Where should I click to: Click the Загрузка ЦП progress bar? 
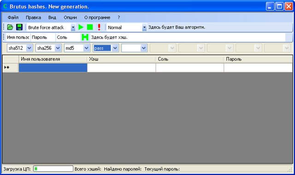53,169
